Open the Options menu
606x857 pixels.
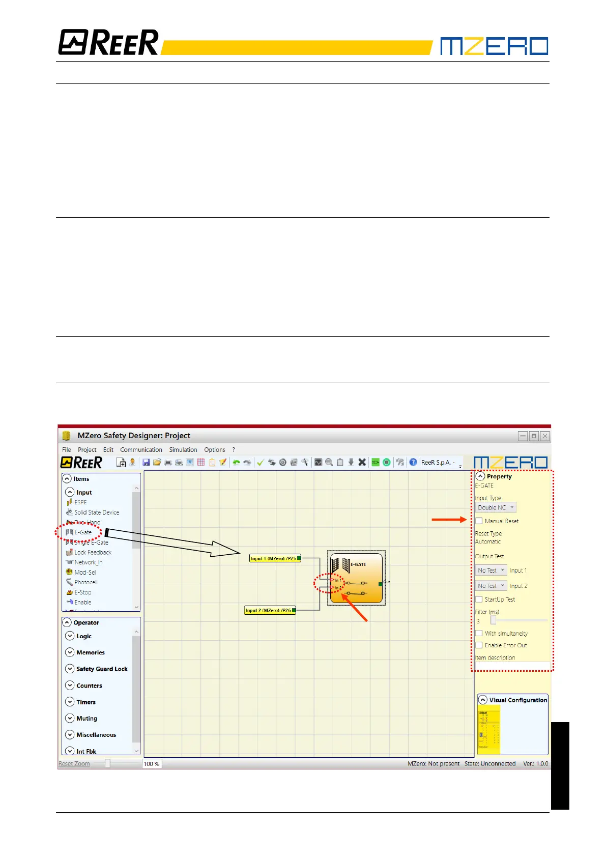tap(215, 450)
